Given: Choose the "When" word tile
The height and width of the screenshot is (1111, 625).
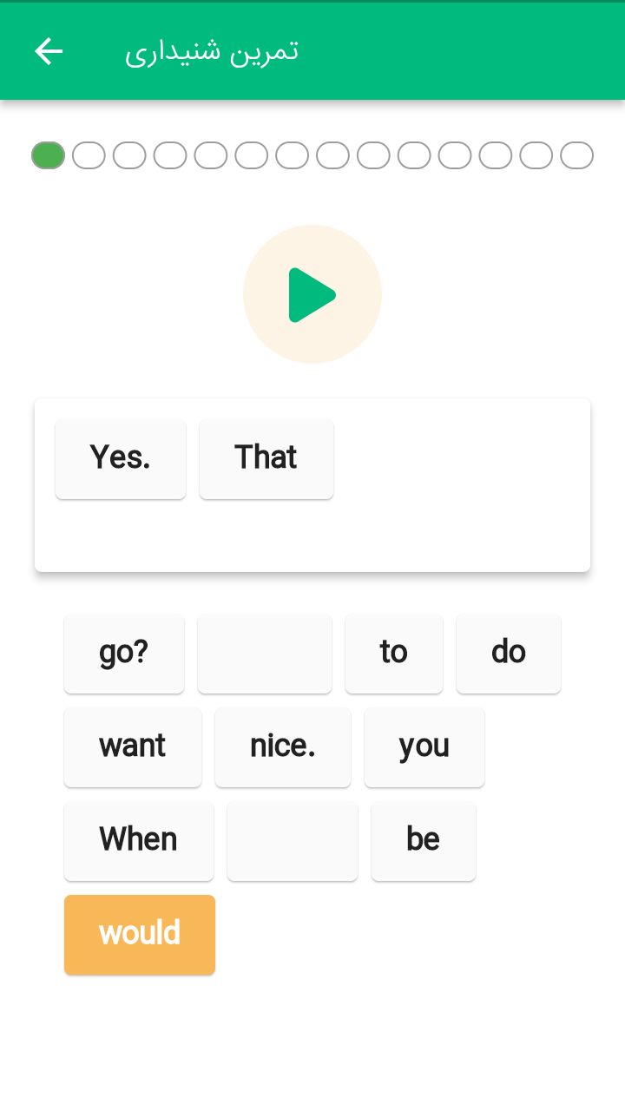Looking at the screenshot, I should [139, 840].
